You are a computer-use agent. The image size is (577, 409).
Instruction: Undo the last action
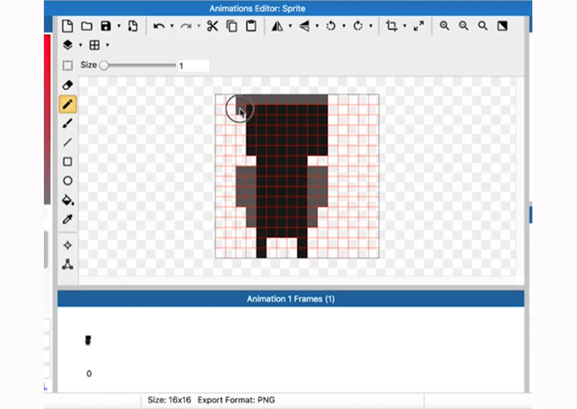point(159,26)
